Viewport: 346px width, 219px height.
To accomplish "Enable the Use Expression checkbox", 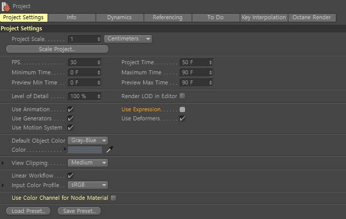I will [x=182, y=109].
